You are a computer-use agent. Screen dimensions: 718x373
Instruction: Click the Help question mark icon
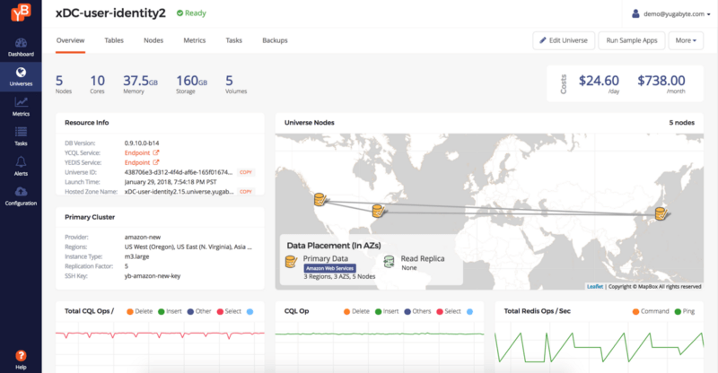click(x=21, y=358)
